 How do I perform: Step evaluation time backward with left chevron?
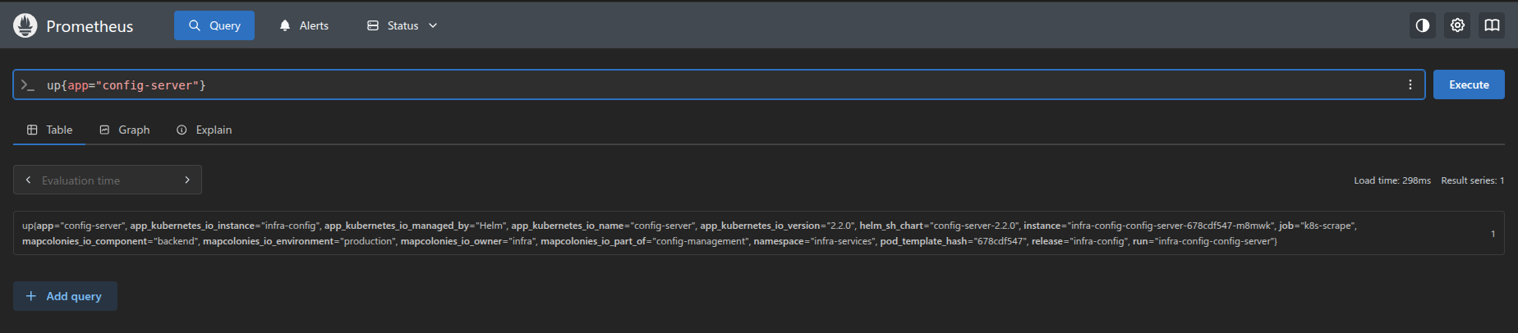point(29,180)
